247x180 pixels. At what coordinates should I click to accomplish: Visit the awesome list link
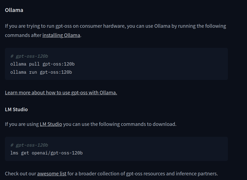coord(52,173)
